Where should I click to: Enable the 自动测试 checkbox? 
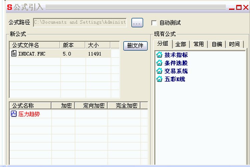[x=154, y=23]
